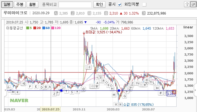
Task: Toggle the crosshair drawing pencil tool
Action: (x=193, y=4)
